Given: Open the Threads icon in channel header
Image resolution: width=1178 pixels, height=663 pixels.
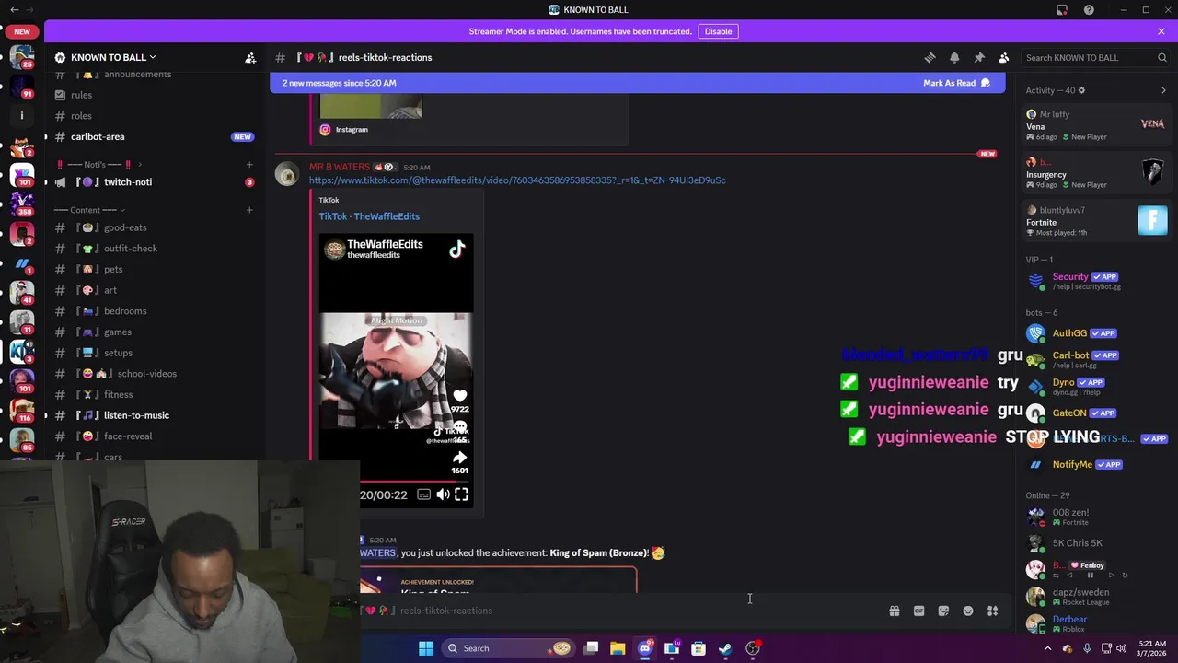Looking at the screenshot, I should tap(930, 57).
